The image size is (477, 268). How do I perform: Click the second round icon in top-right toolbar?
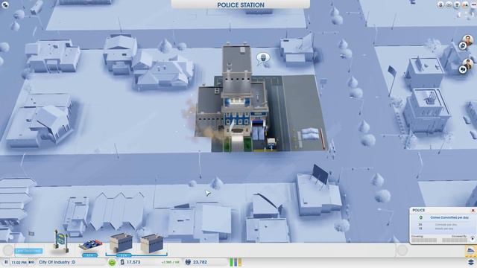pos(449,5)
